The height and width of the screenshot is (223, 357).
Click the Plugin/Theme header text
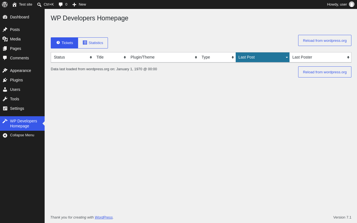pyautogui.click(x=143, y=57)
